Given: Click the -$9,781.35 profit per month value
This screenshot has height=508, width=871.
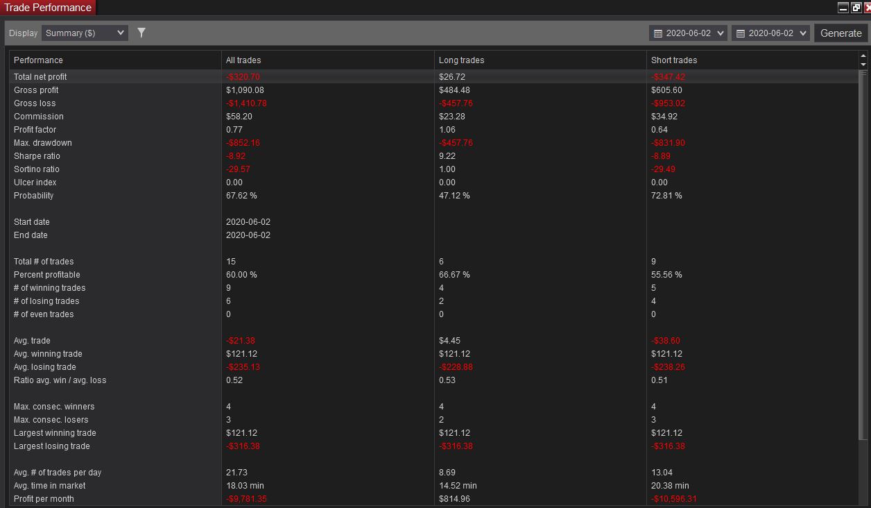Looking at the screenshot, I should 246,499.
